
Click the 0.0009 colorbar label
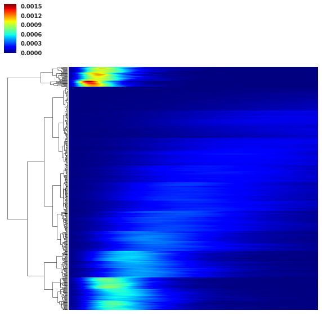[x=31, y=25]
